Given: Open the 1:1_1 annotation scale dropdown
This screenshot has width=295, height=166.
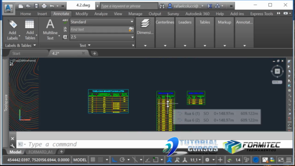Looking at the screenshot, I should 195,160.
